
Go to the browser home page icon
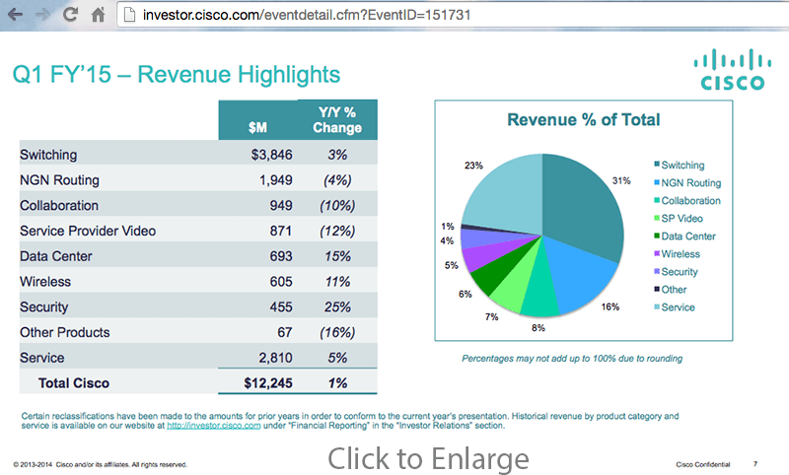click(x=98, y=16)
